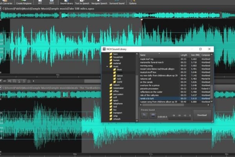
Task: Stop the preview sound playback
Action: tap(152, 116)
